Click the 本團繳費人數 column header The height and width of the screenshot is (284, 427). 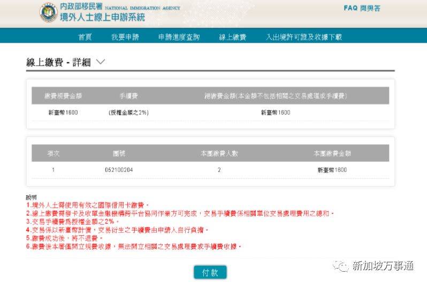[219, 153]
